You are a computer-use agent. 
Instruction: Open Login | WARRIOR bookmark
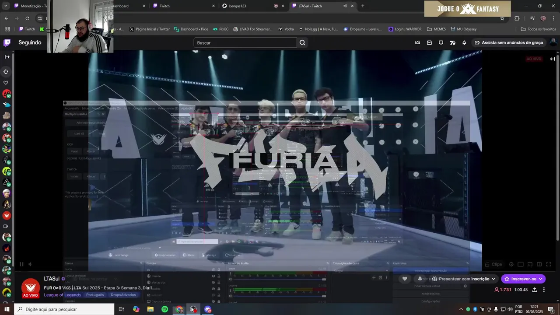[x=405, y=29]
